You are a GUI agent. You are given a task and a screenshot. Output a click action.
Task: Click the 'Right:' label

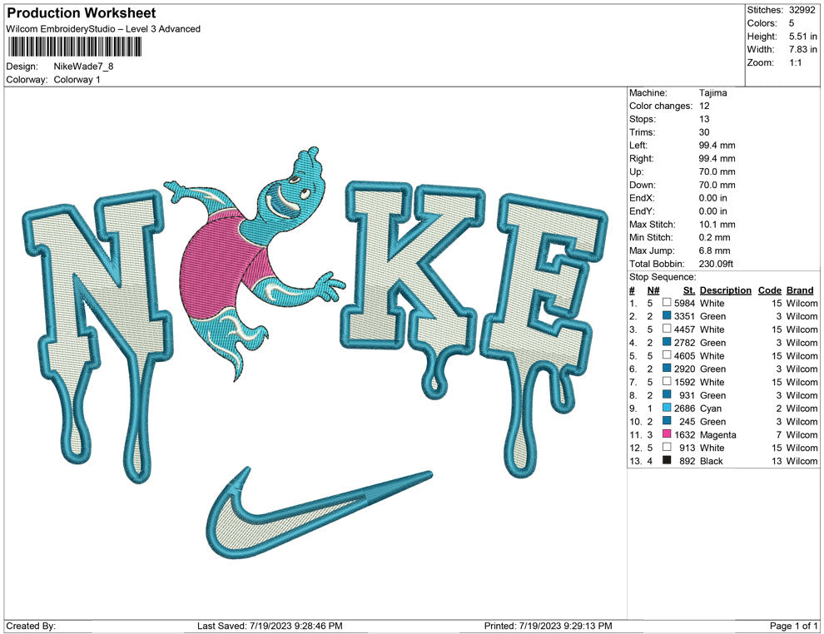click(x=642, y=158)
